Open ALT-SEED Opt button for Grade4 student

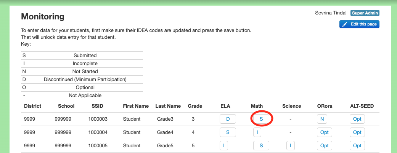tap(357, 132)
